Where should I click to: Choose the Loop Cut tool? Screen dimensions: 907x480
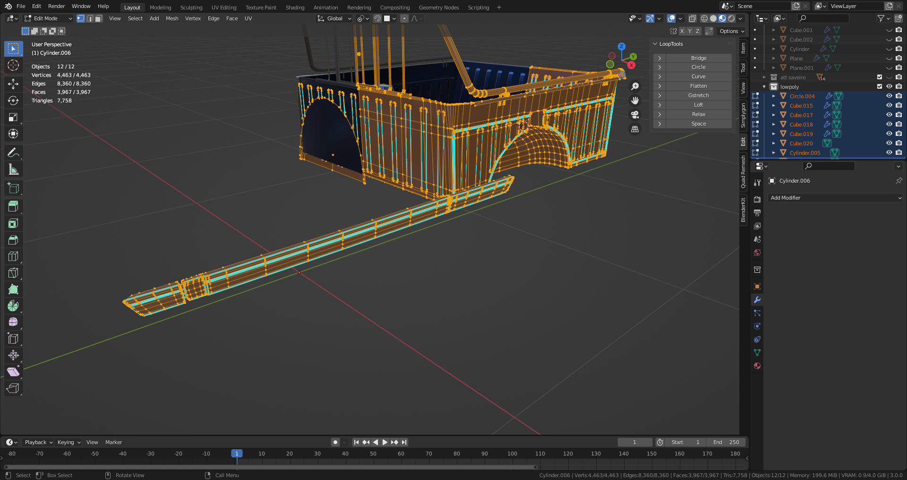(13, 256)
